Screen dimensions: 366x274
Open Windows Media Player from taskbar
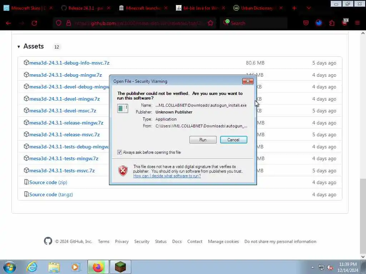tap(76, 267)
